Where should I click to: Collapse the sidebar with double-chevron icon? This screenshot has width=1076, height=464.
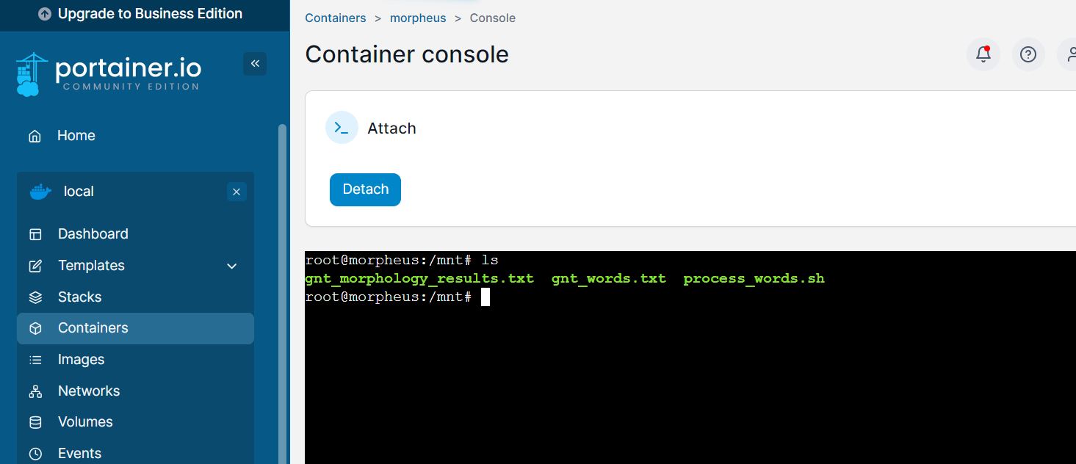coord(255,64)
